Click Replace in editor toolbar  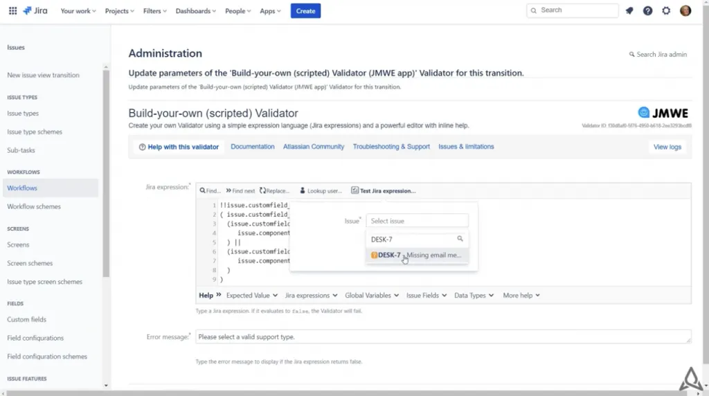[274, 191]
